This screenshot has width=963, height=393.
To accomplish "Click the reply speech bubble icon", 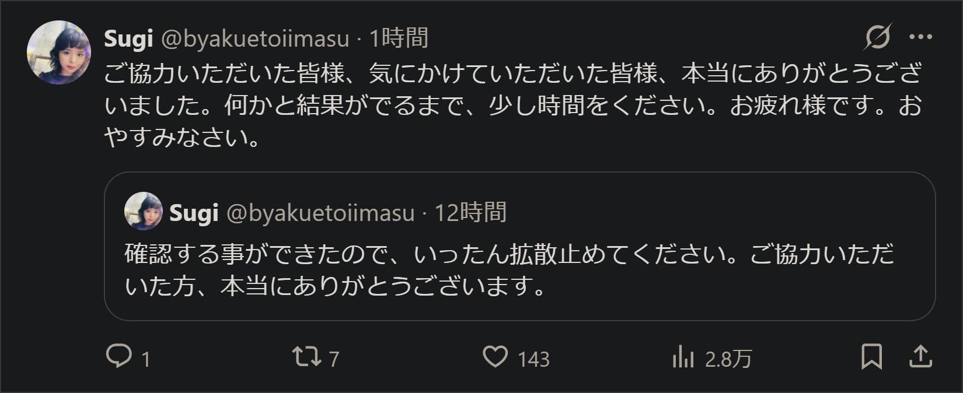I will click(118, 356).
